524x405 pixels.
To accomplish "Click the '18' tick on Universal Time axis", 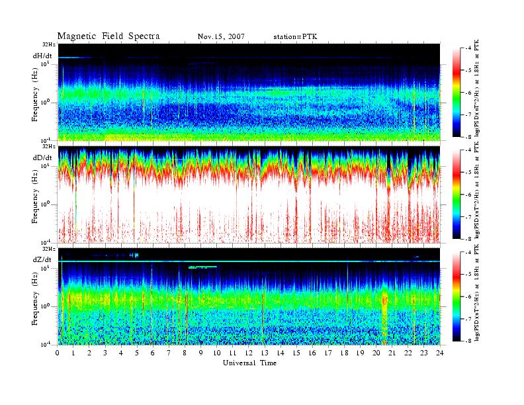I will coord(344,353).
